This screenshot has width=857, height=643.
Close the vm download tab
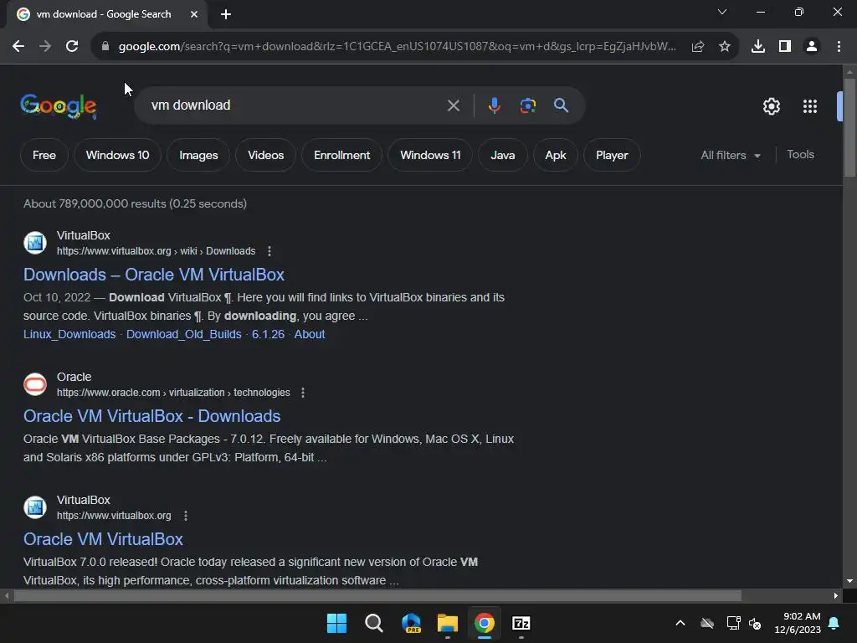(194, 14)
